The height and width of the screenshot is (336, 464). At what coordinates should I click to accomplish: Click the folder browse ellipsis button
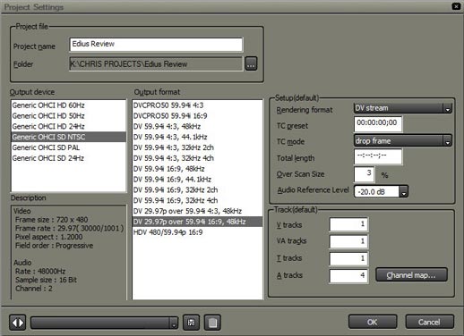(x=251, y=63)
